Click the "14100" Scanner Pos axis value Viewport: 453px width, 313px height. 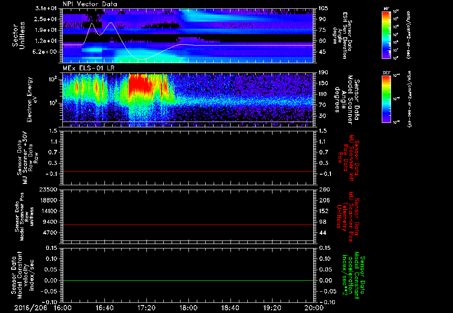[x=49, y=211]
